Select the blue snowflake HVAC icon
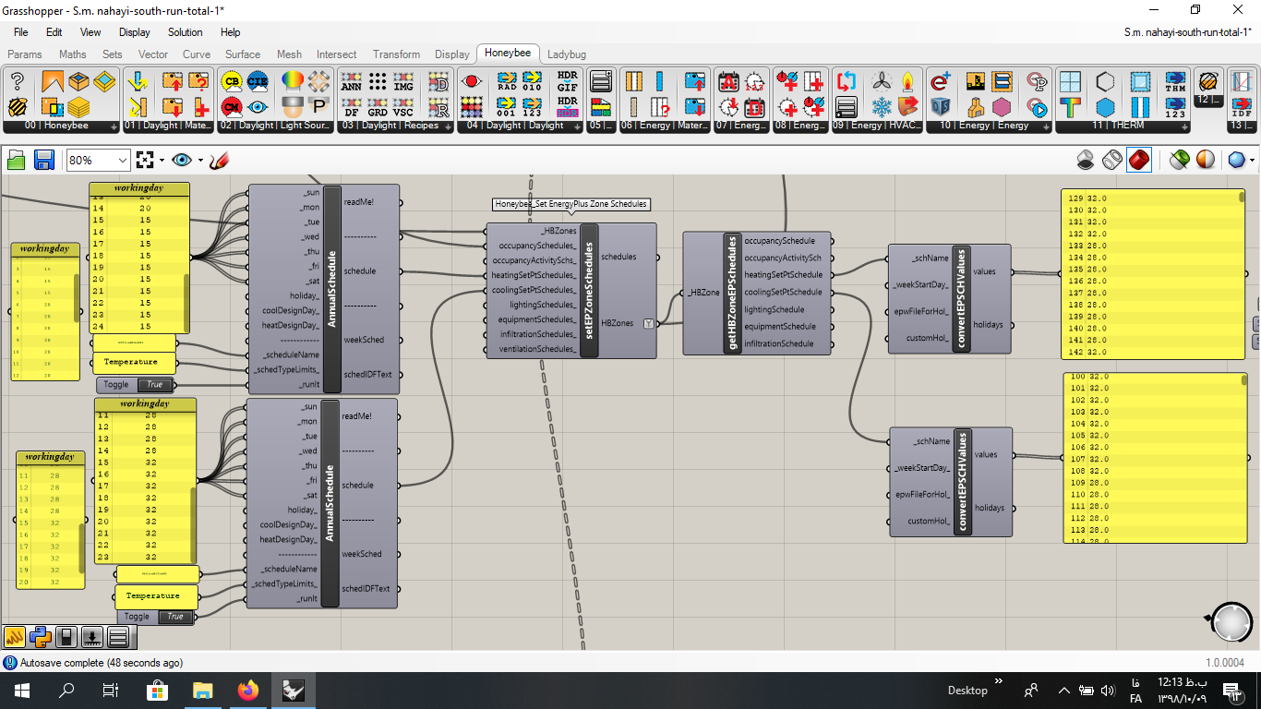The height and width of the screenshot is (709, 1261). click(883, 105)
